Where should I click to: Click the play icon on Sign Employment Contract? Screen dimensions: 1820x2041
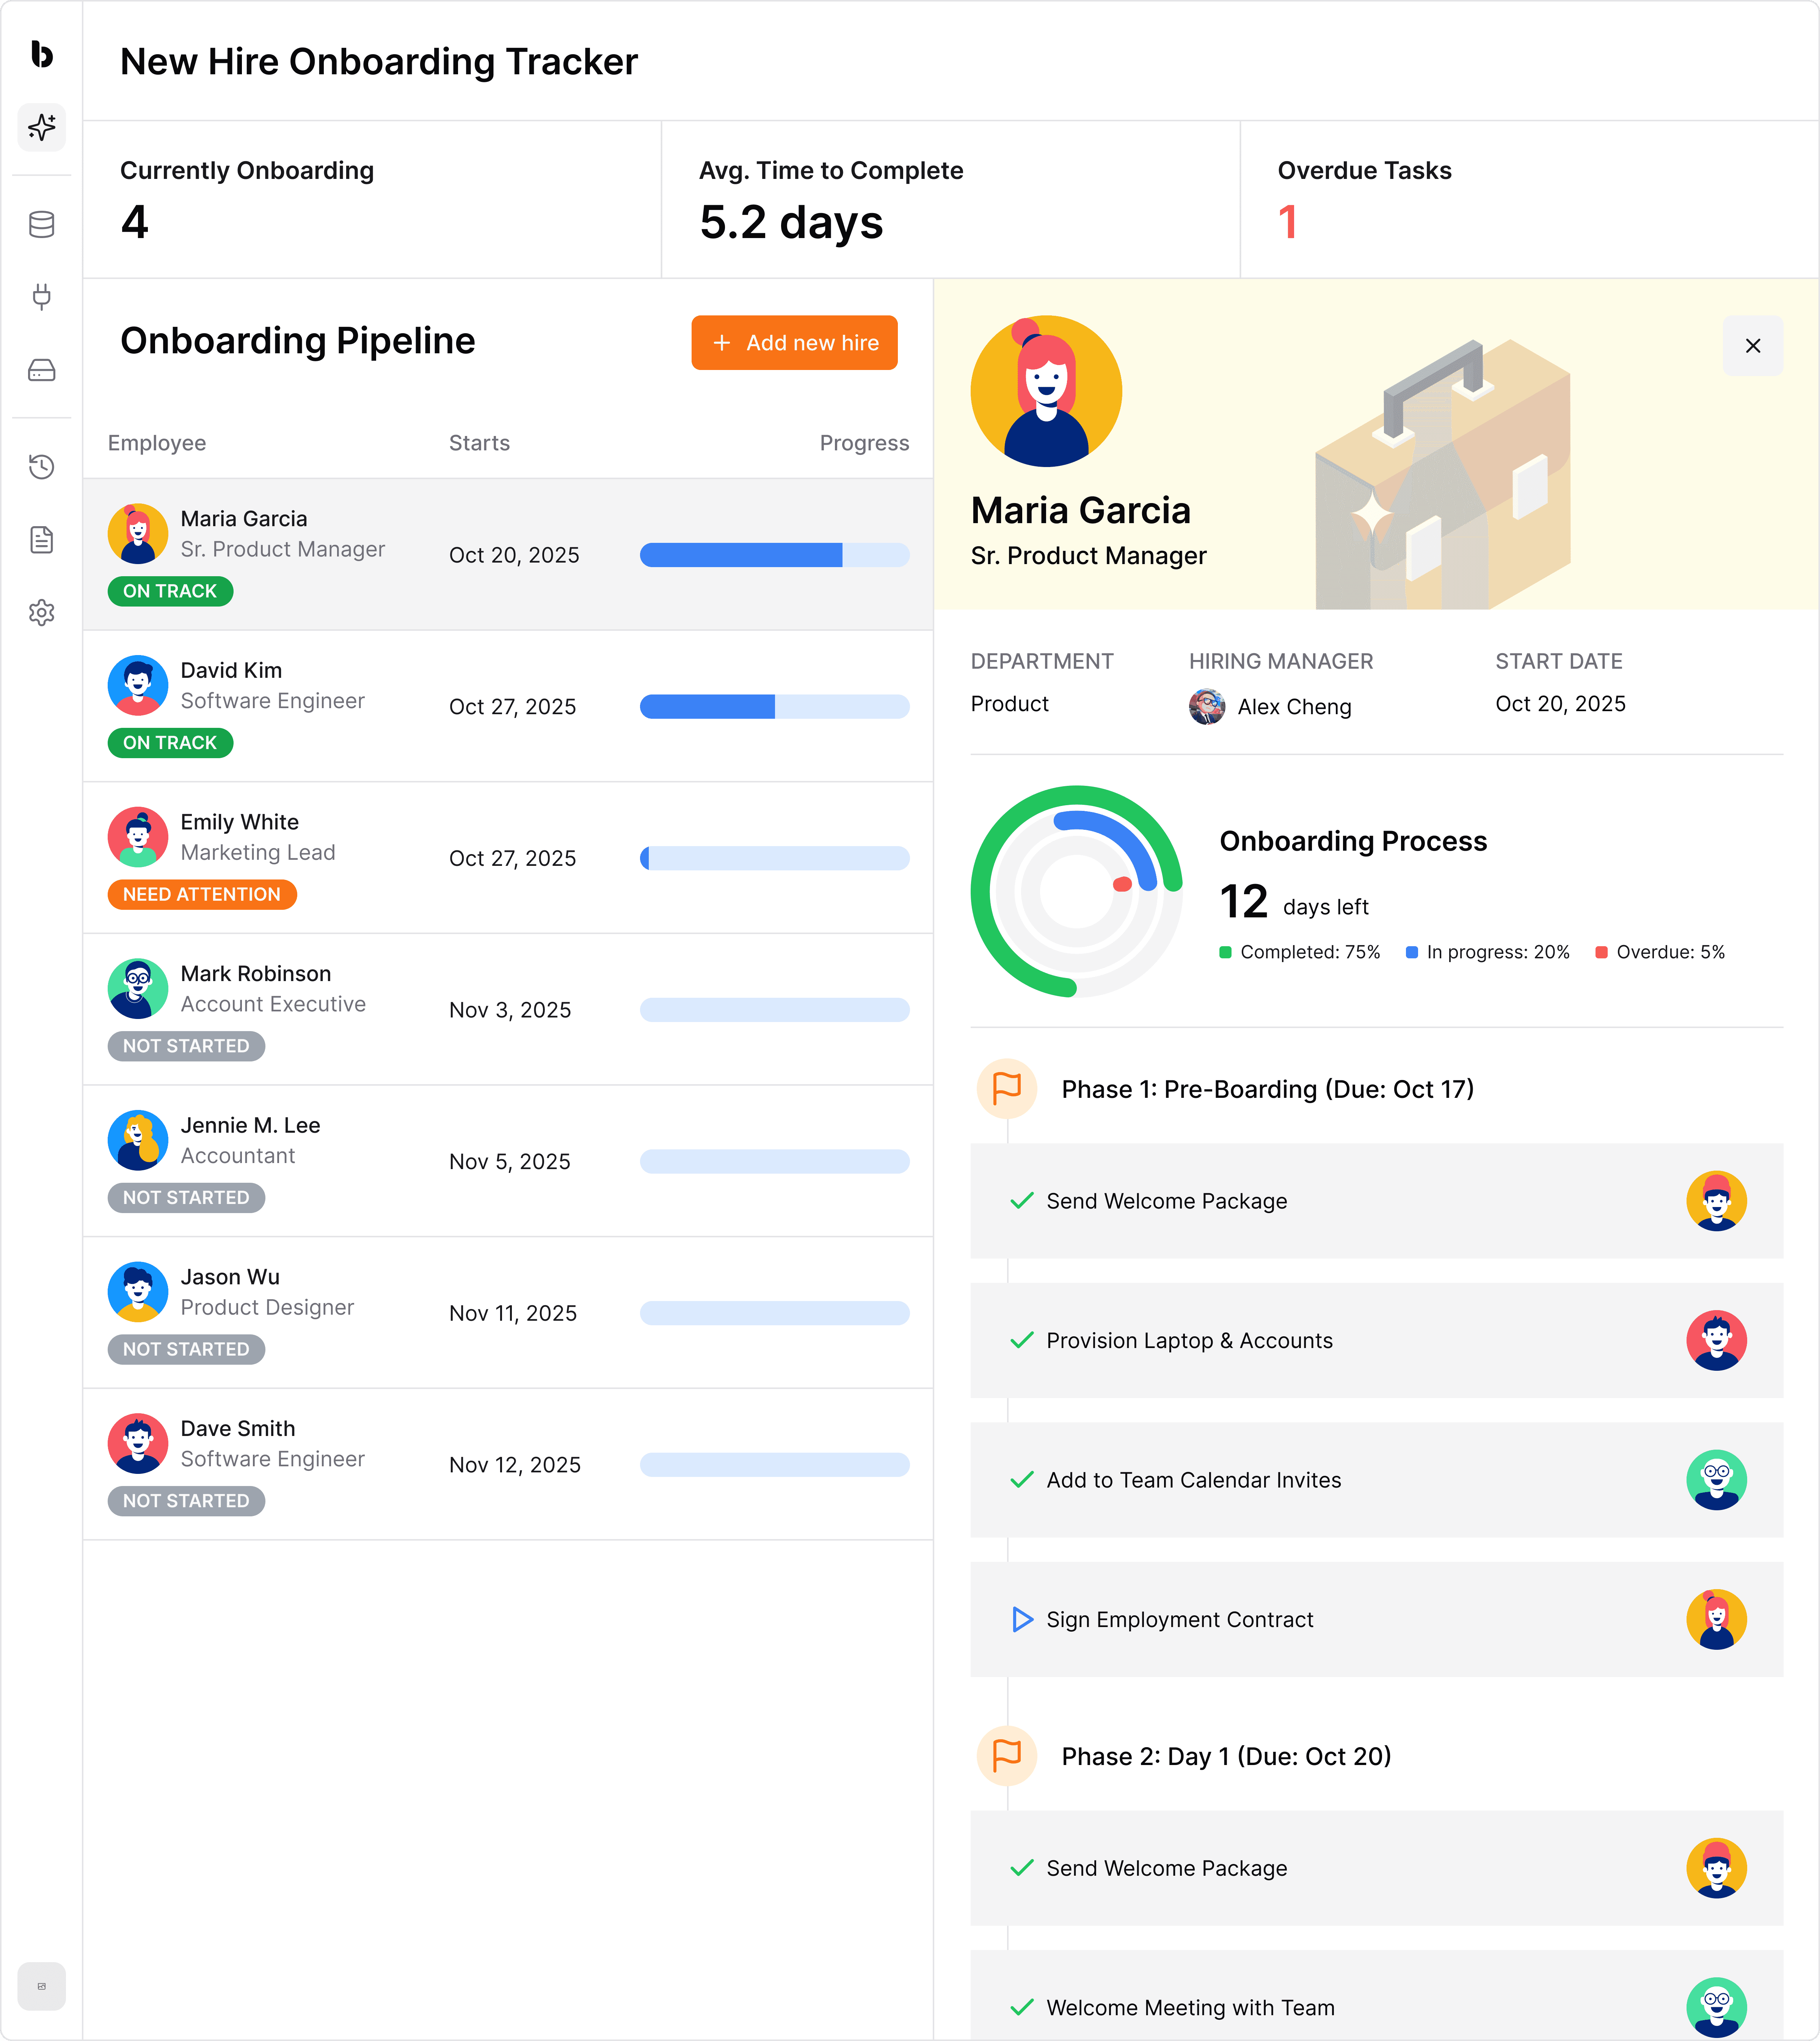1021,1619
